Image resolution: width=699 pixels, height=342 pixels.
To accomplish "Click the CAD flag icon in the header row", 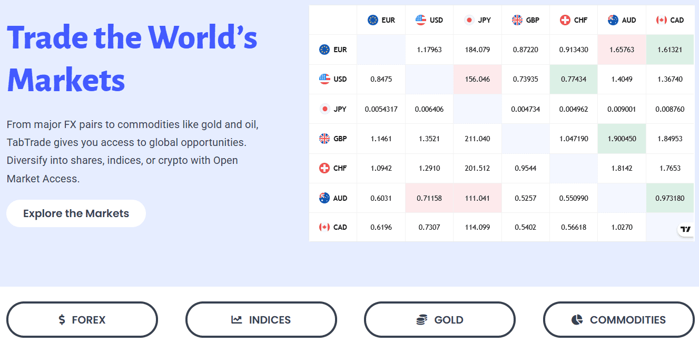I will [662, 20].
